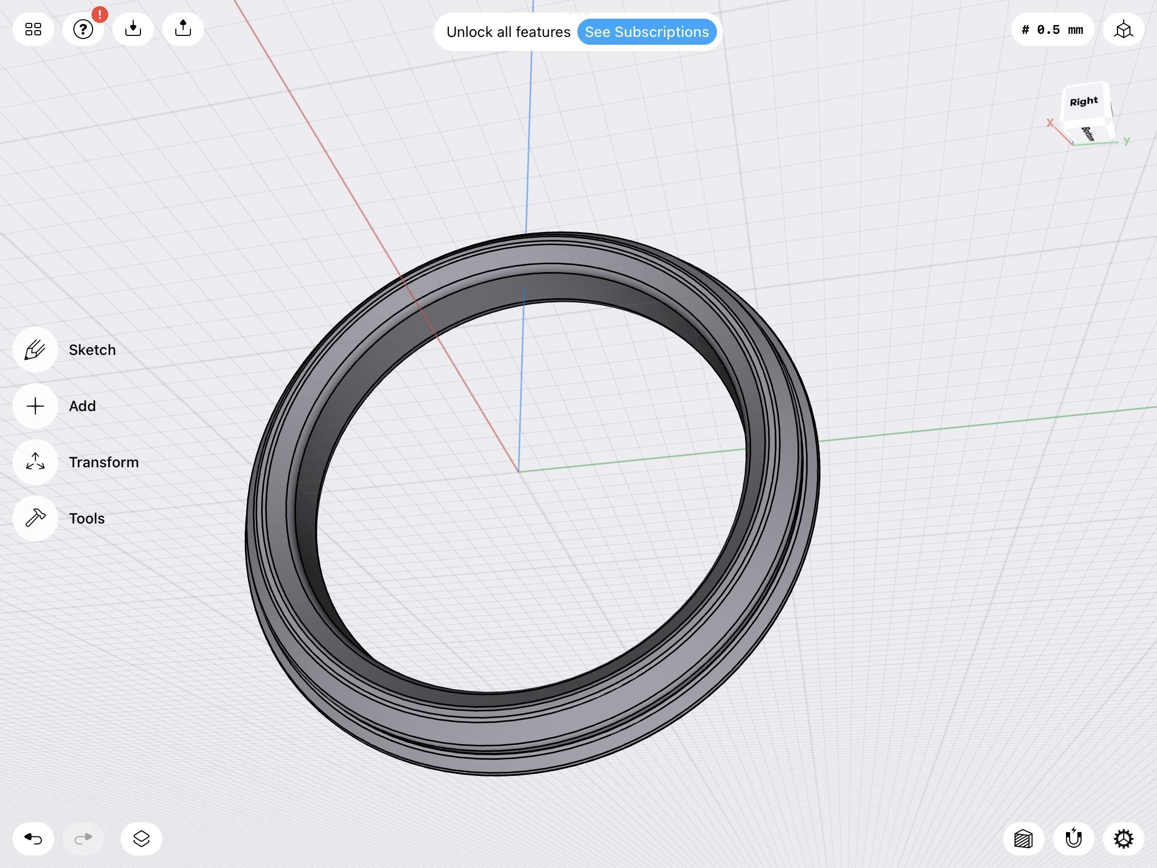Open the items layers panel icon
This screenshot has width=1157, height=868.
[141, 839]
